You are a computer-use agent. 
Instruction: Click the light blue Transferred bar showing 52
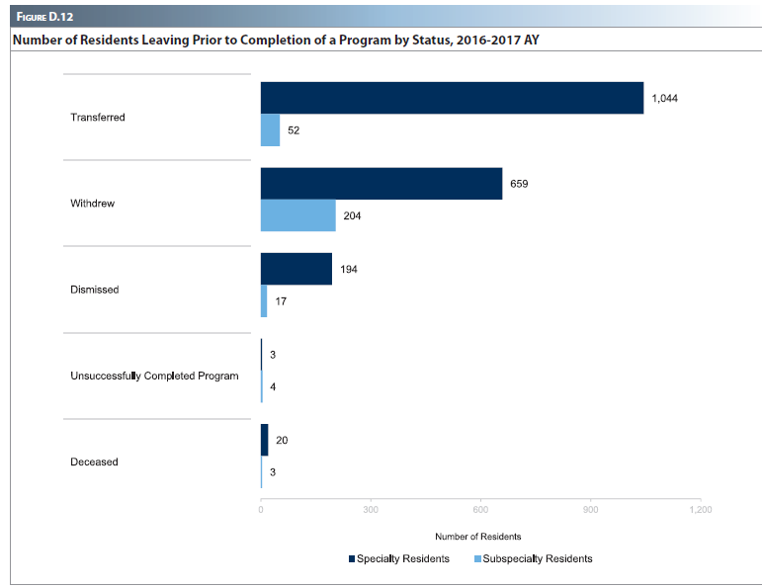click(x=270, y=130)
